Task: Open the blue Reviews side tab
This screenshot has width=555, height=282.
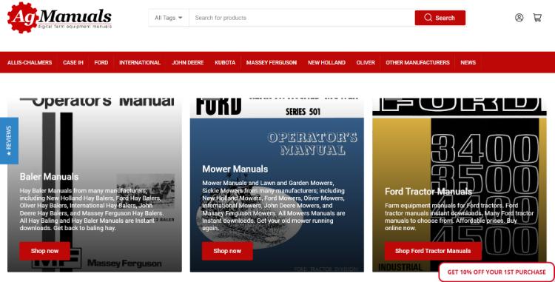Action: tap(9, 141)
